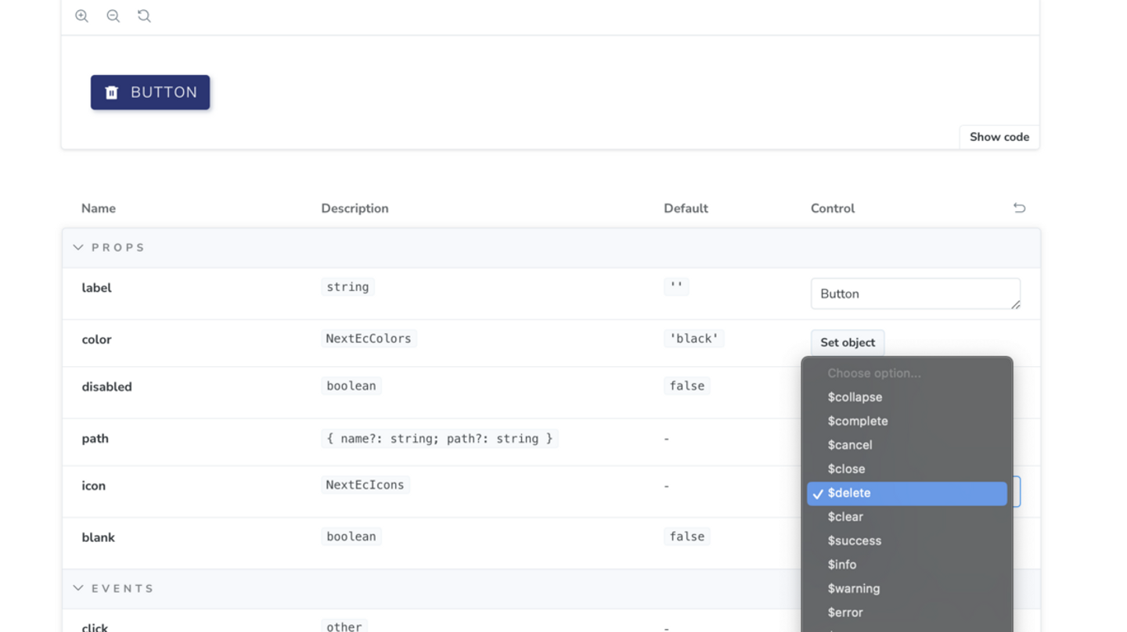The width and height of the screenshot is (1127, 632).
Task: Reset the canvas zoom
Action: pyautogui.click(x=144, y=16)
